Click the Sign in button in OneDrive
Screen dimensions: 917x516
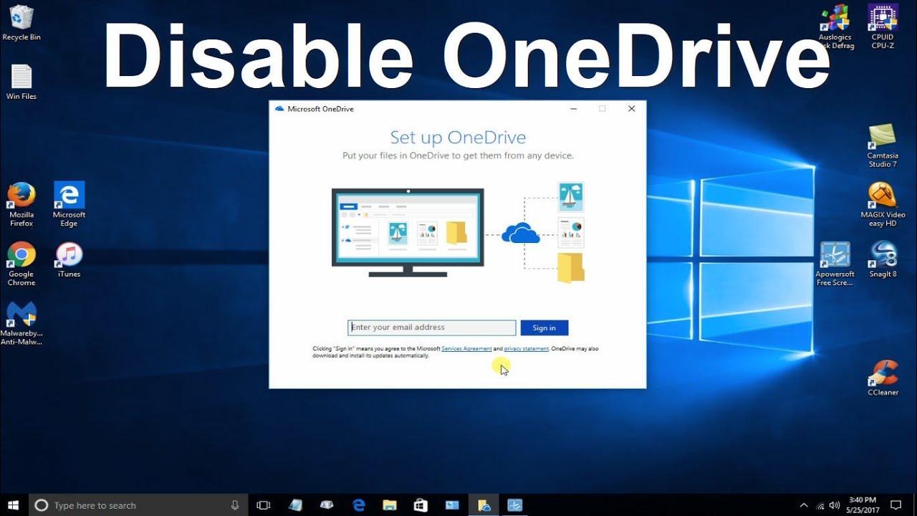pos(544,328)
